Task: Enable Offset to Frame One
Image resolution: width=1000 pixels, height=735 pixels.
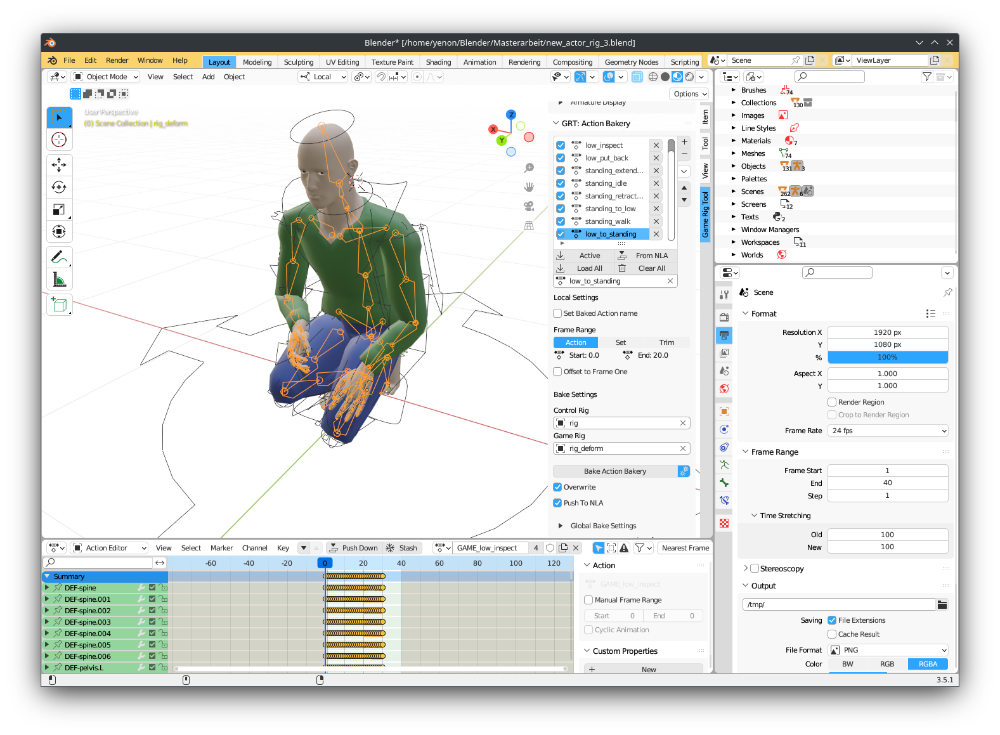Action: pyautogui.click(x=557, y=372)
